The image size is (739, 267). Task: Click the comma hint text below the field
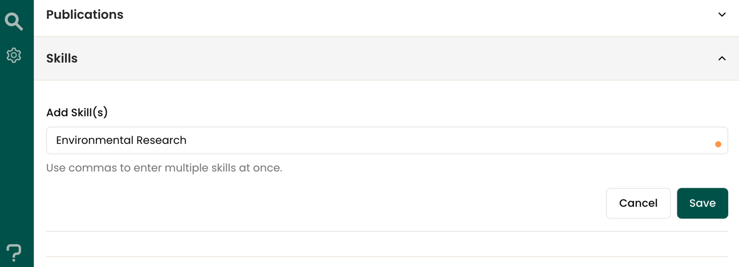(164, 168)
